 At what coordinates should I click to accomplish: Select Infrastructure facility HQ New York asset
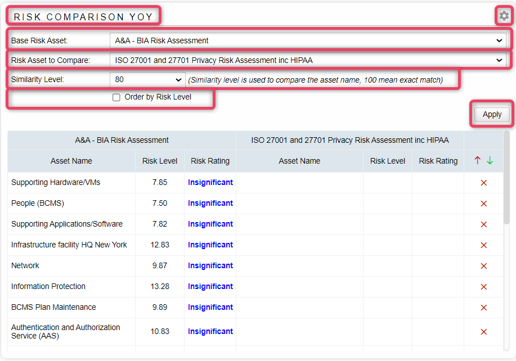click(x=69, y=245)
